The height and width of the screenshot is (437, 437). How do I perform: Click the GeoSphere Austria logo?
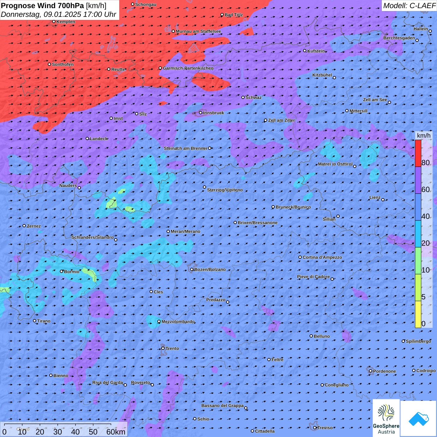coord(386,418)
